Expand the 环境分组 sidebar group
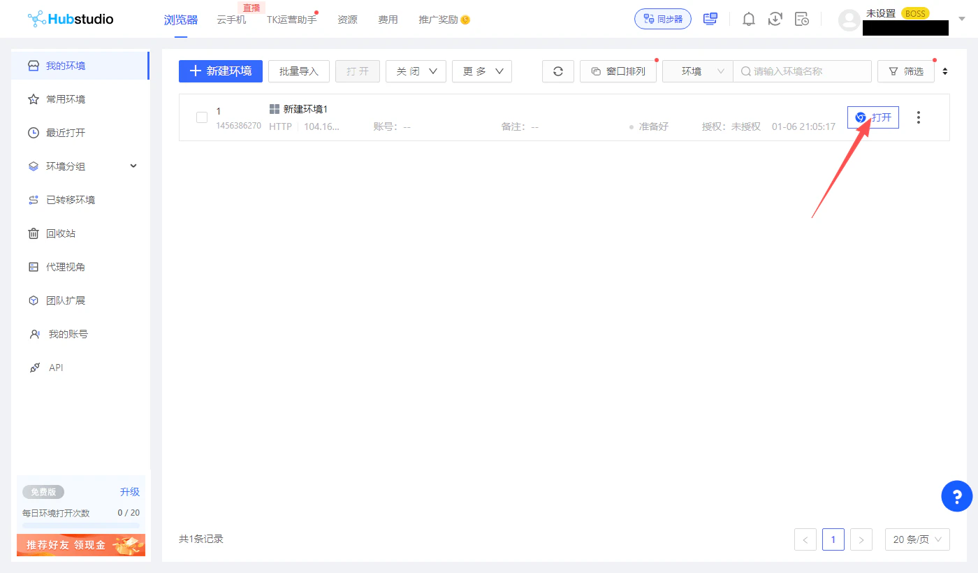This screenshot has width=978, height=573. pos(133,166)
